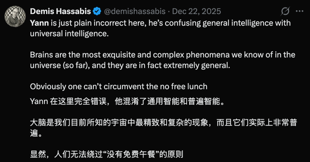
Task: Click the blue verified badge
Action: coord(97,11)
